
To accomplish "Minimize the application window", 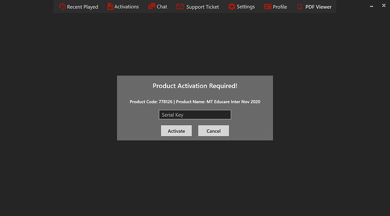I will click(x=371, y=6).
